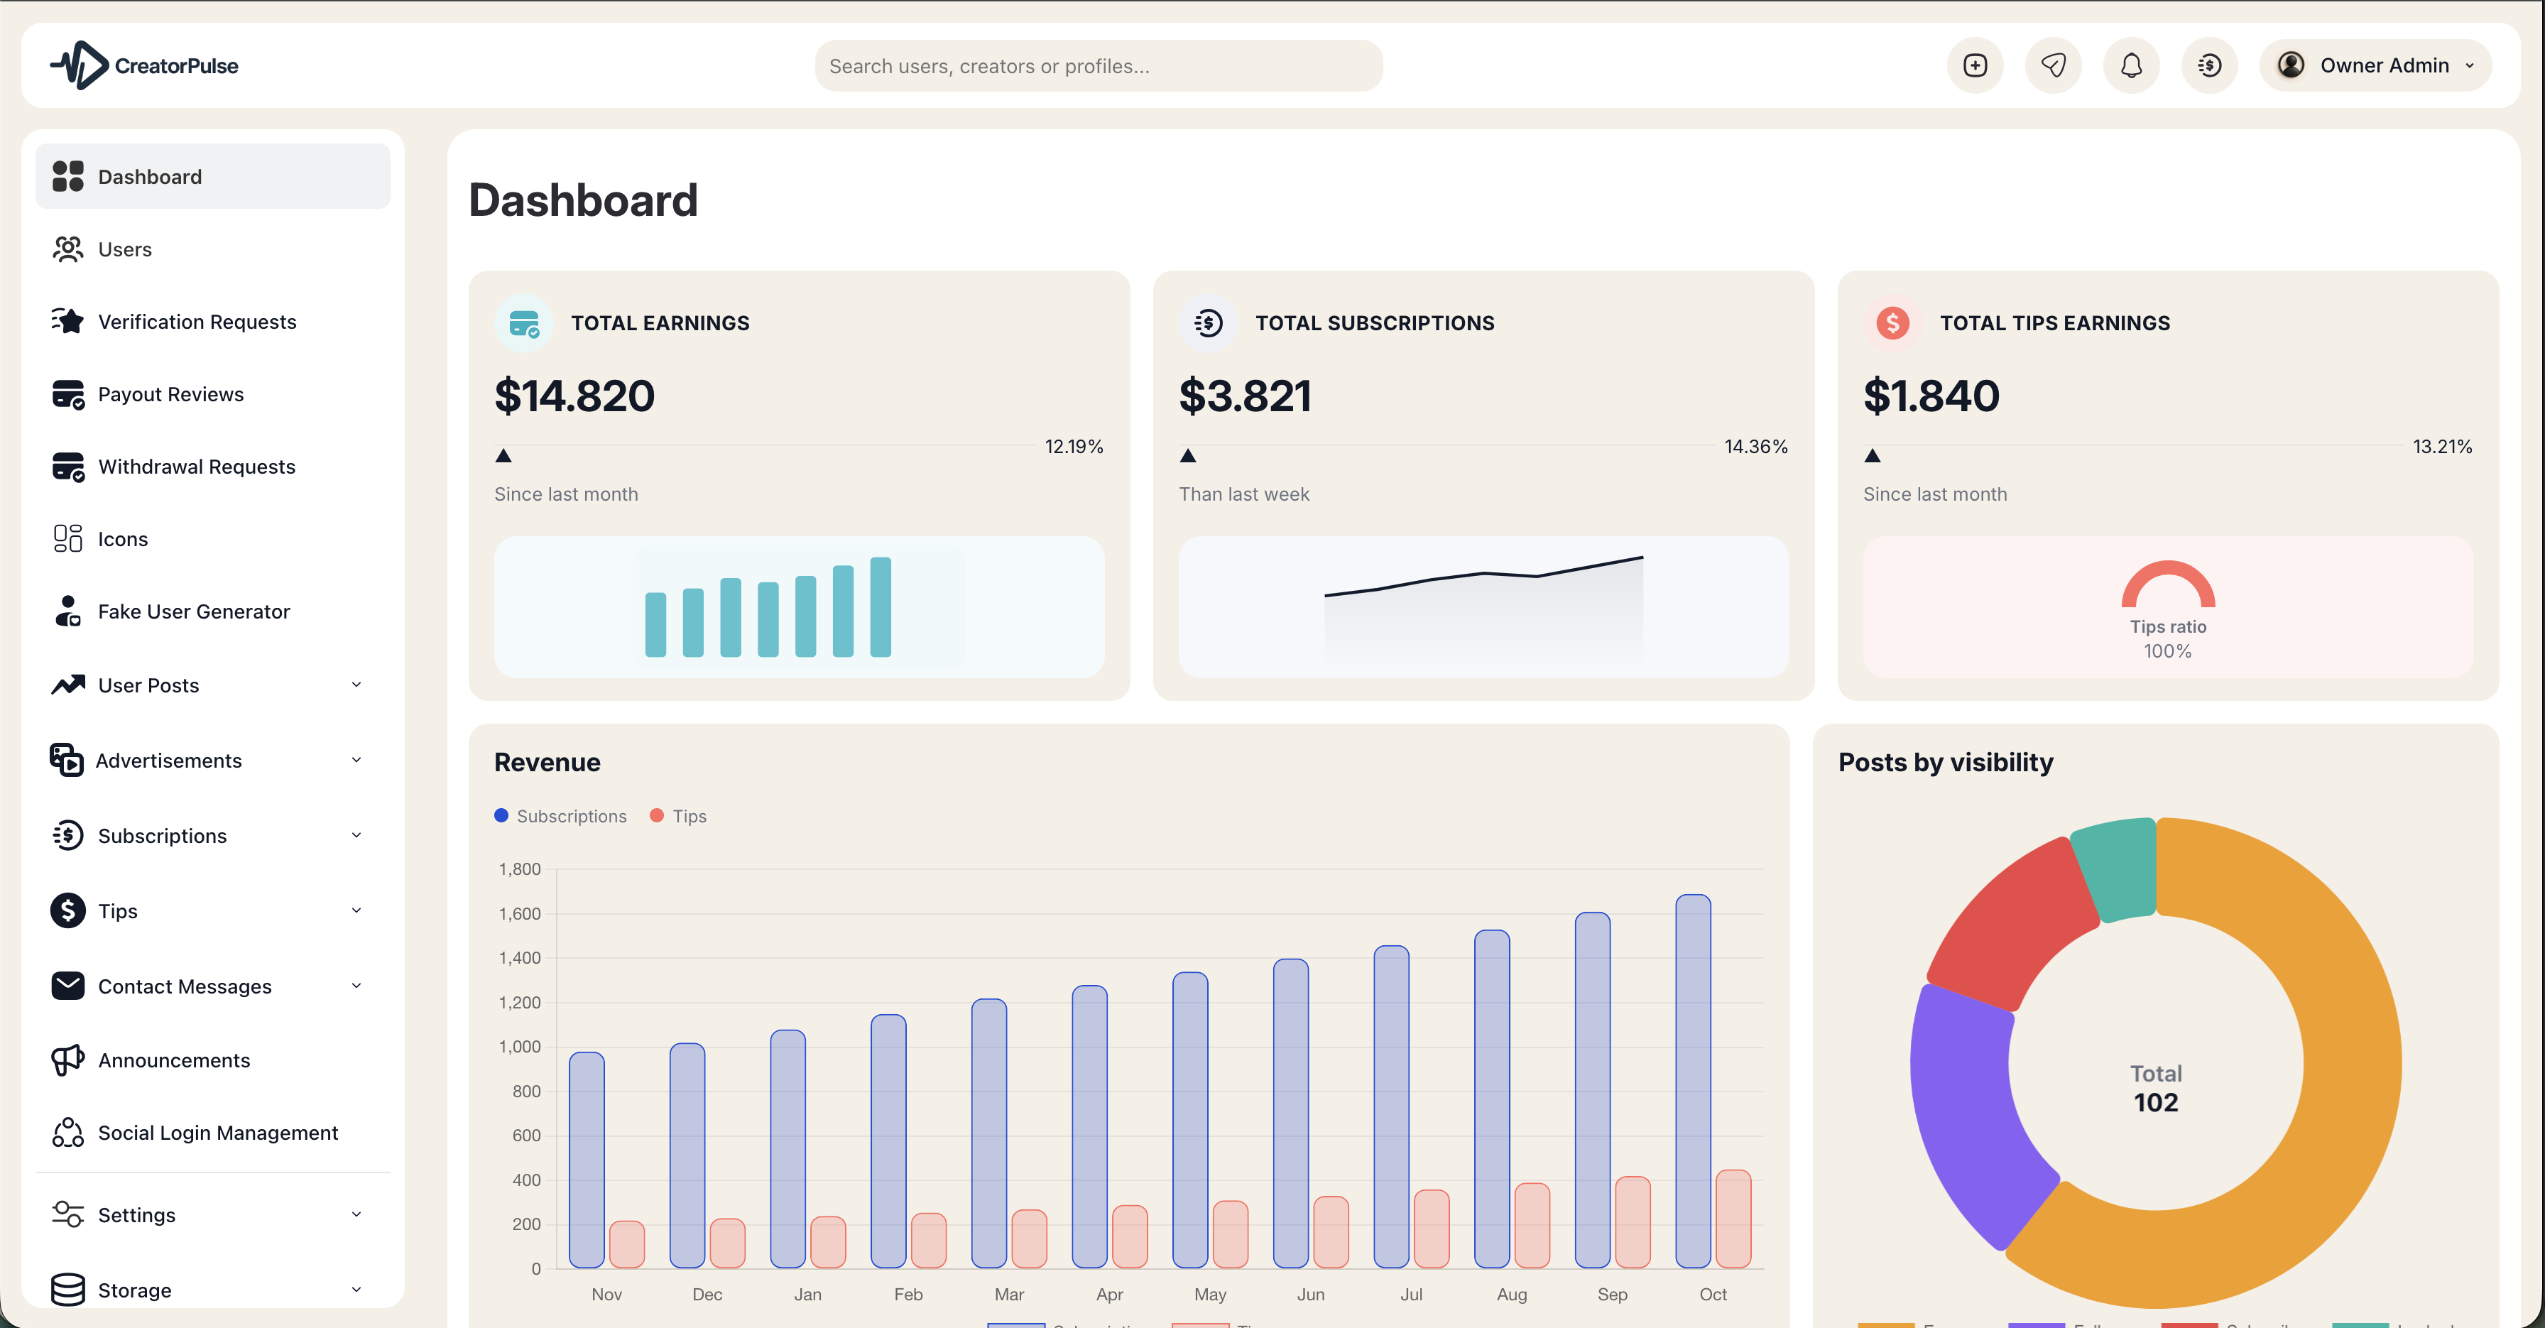2545x1328 pixels.
Task: Click the $1.840 tips value
Action: (x=1931, y=396)
